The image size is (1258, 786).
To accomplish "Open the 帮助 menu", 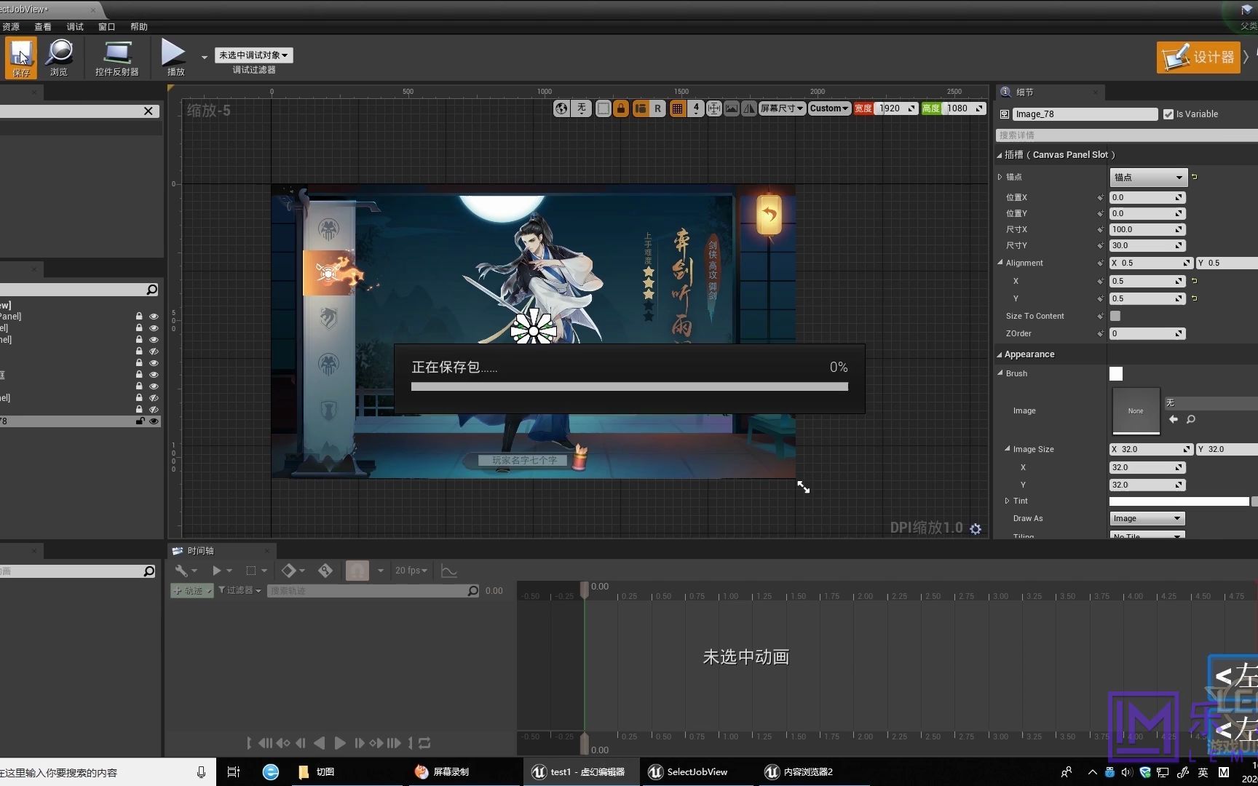I will click(139, 27).
